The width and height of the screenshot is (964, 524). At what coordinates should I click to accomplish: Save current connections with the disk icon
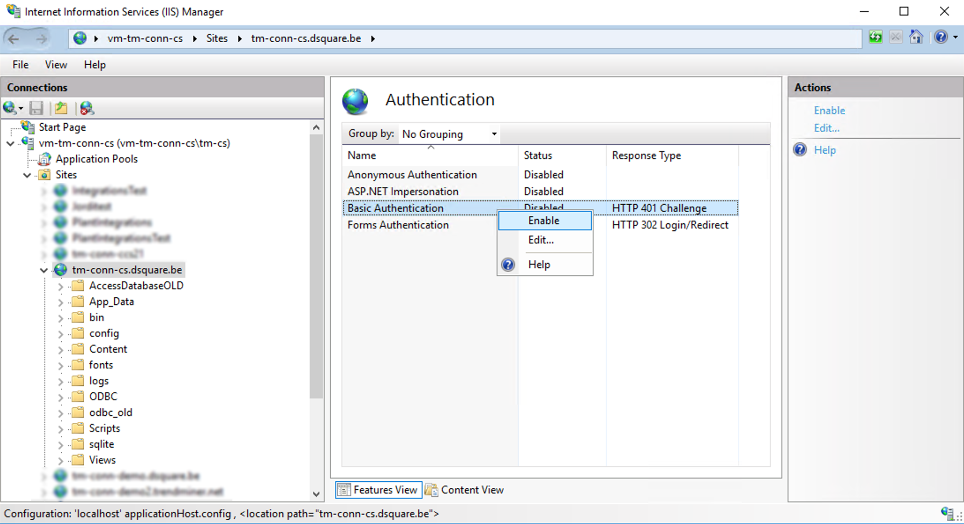(x=37, y=108)
